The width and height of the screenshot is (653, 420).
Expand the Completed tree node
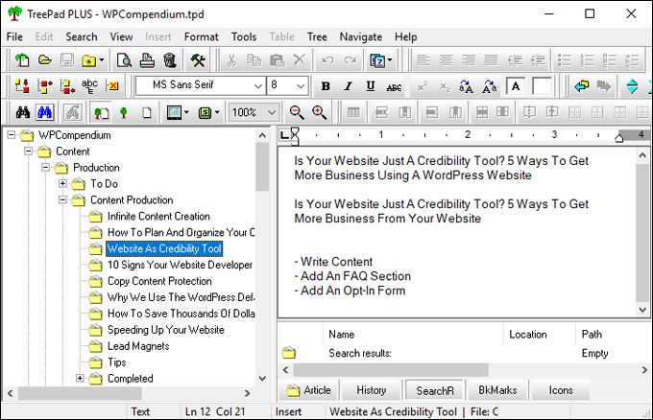click(x=80, y=378)
